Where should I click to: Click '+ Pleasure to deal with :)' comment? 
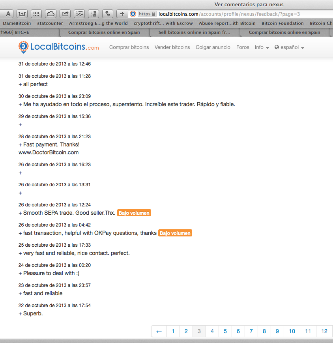pyautogui.click(x=49, y=273)
